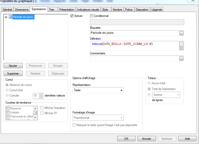
Task: Open the Présentation tab
Action: pyautogui.click(x=67, y=10)
